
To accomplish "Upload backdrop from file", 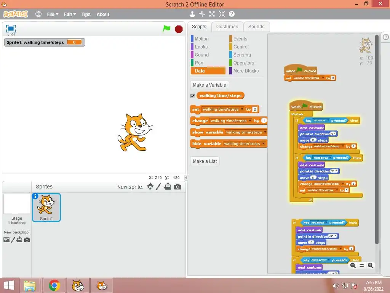I will click(x=19, y=240).
